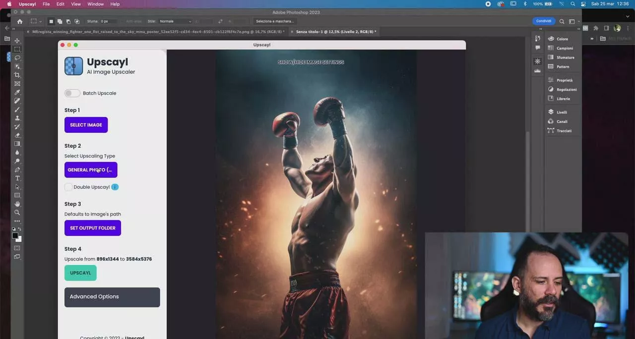635x339 pixels.
Task: Open the General Photo upscaling type dropdown
Action: click(91, 170)
